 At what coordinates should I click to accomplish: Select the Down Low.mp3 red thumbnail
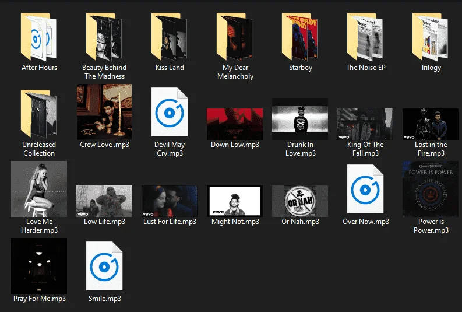235,124
